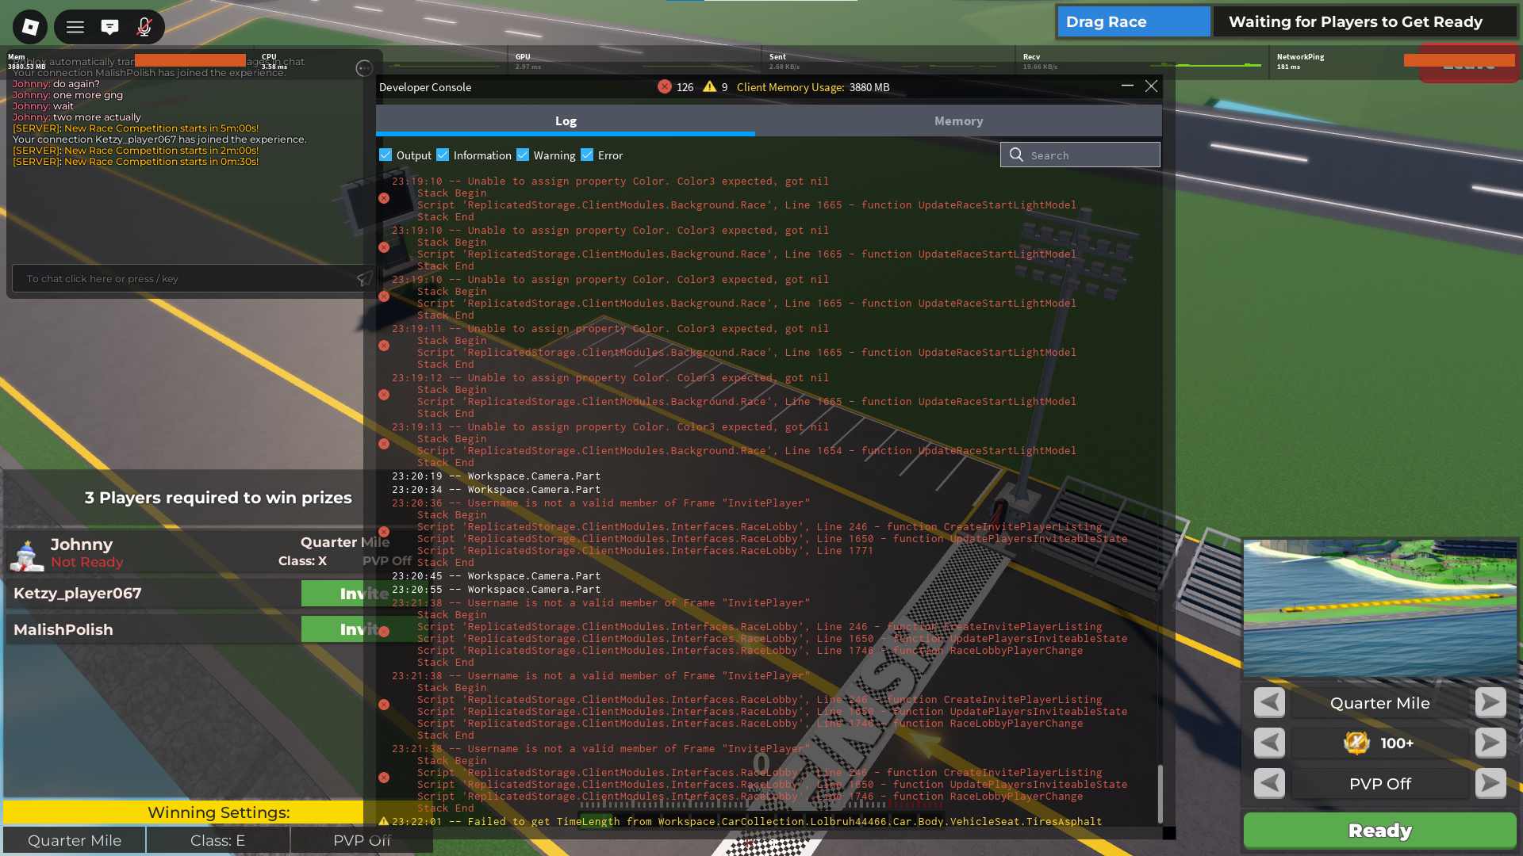The image size is (1523, 856).
Task: Select the Log tab
Action: point(566,121)
